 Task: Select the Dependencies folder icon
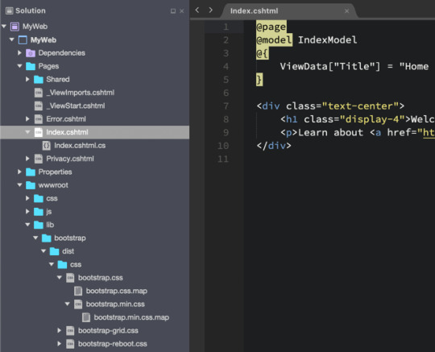[x=31, y=53]
